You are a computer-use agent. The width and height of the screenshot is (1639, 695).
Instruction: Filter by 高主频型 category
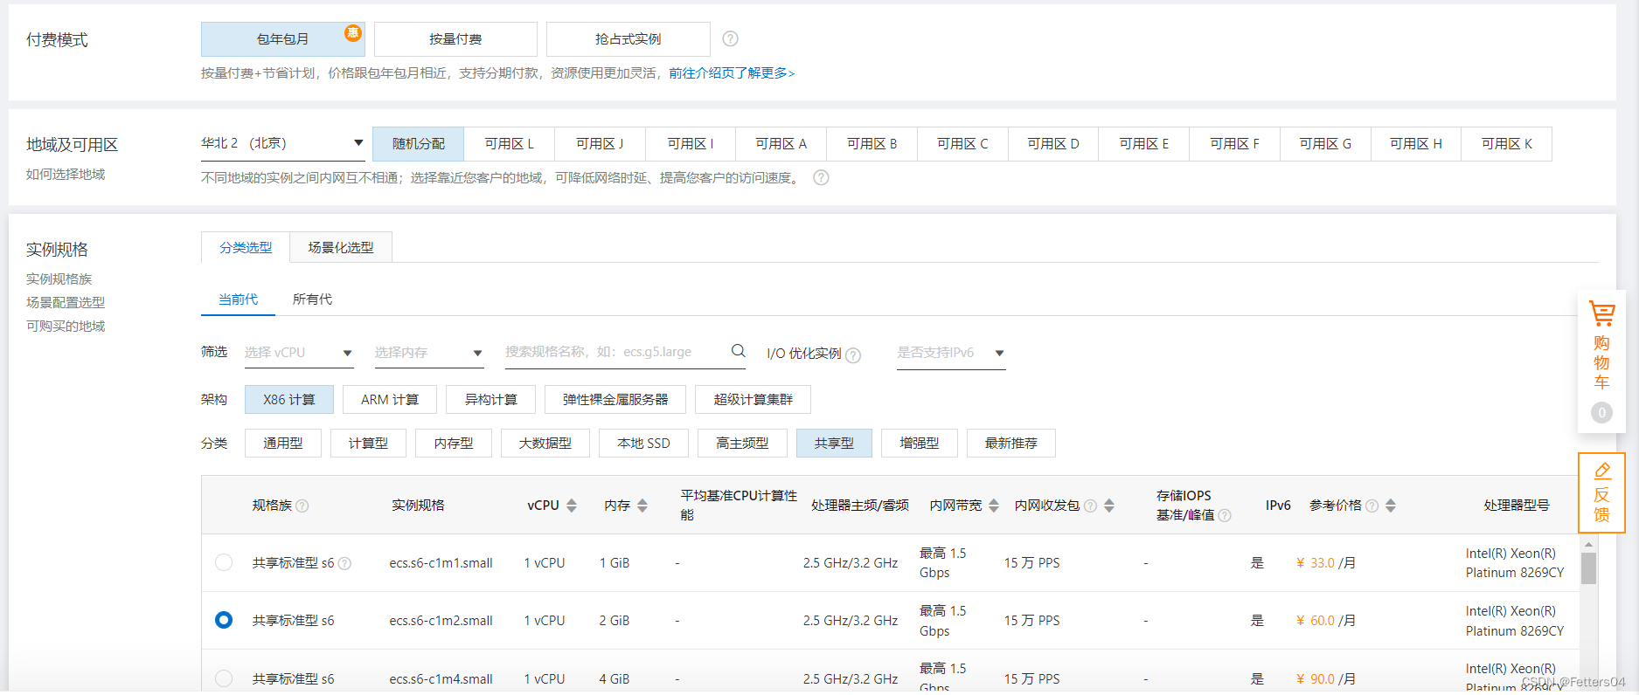point(742,444)
